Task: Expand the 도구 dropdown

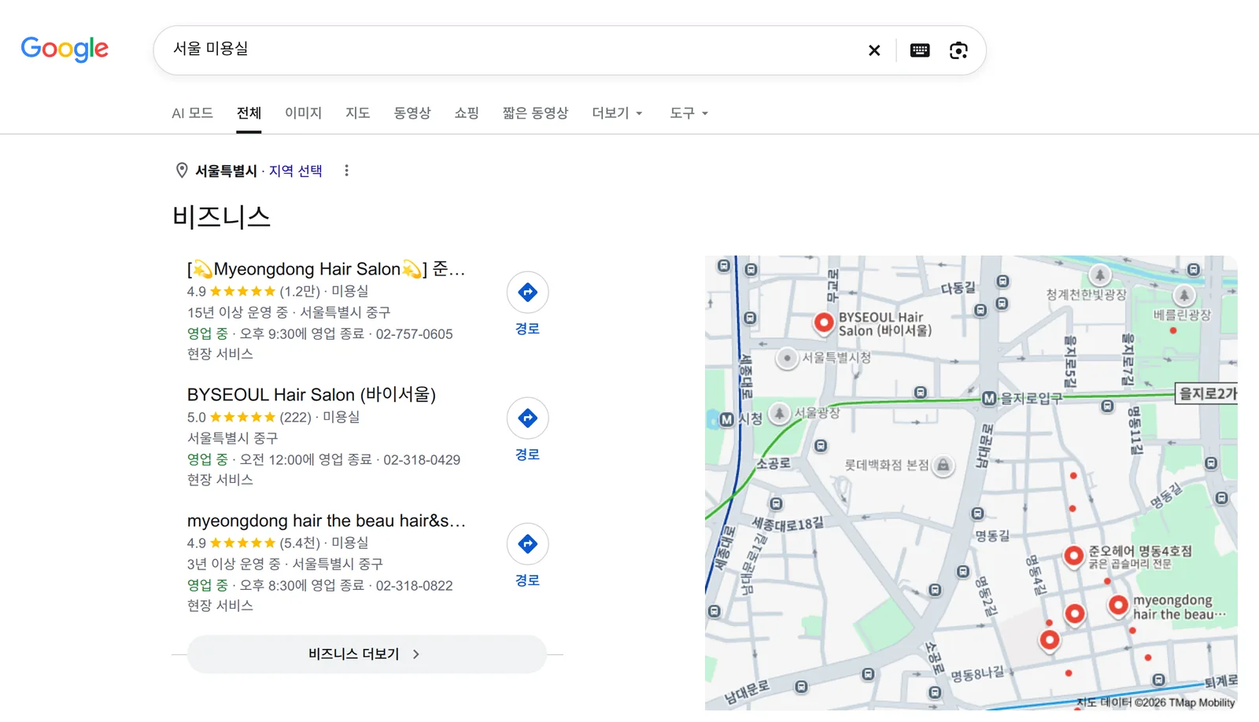Action: pos(689,113)
